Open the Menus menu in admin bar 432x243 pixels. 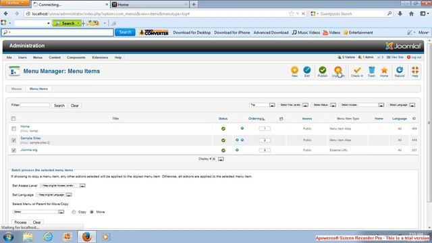(38, 57)
